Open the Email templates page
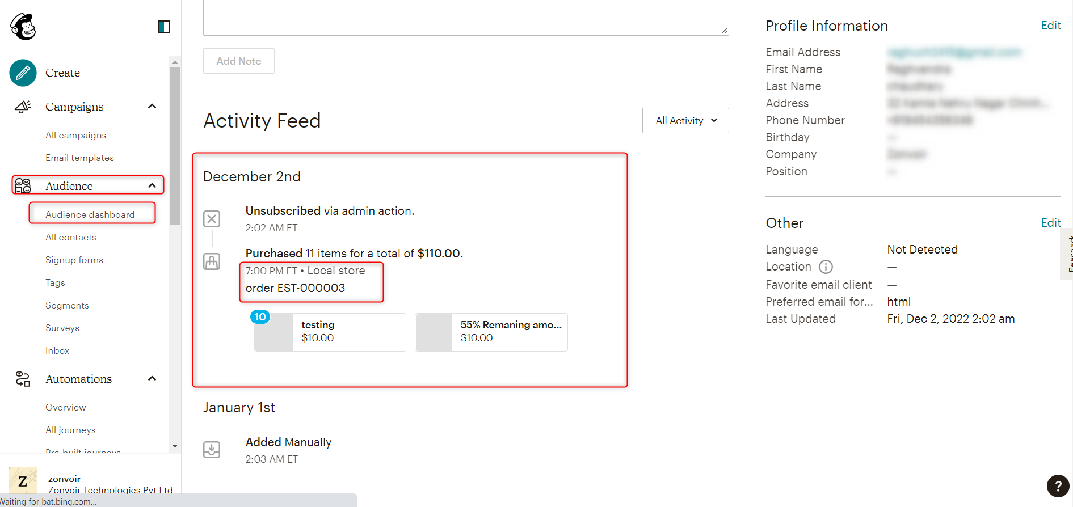Screen dimensions: 1073x507 [x=79, y=158]
